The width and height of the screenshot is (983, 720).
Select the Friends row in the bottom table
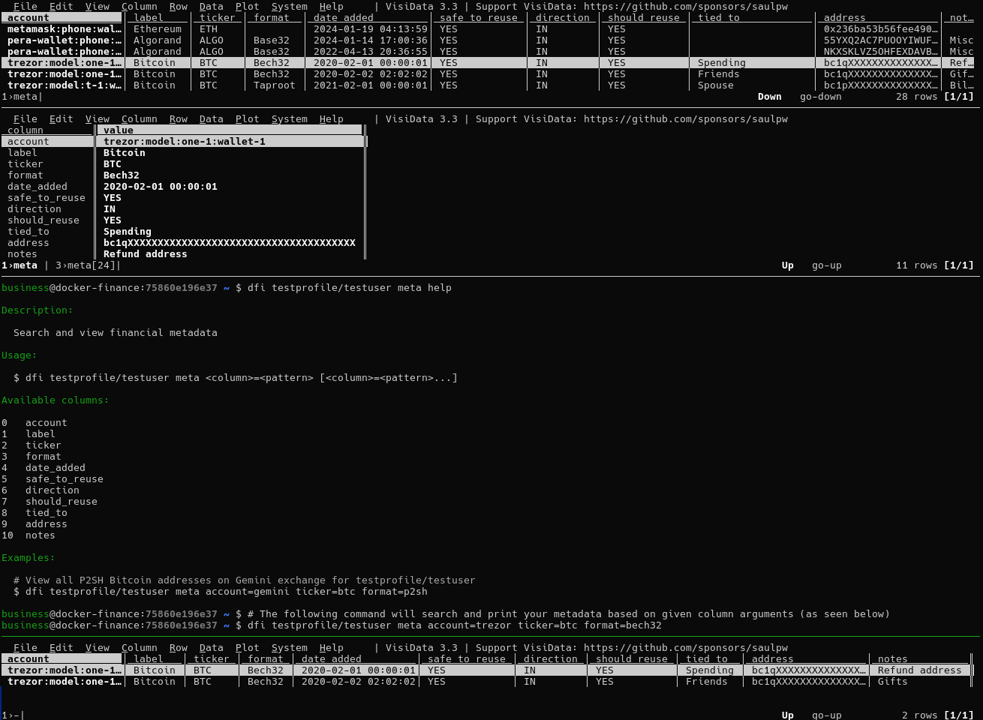[64, 681]
